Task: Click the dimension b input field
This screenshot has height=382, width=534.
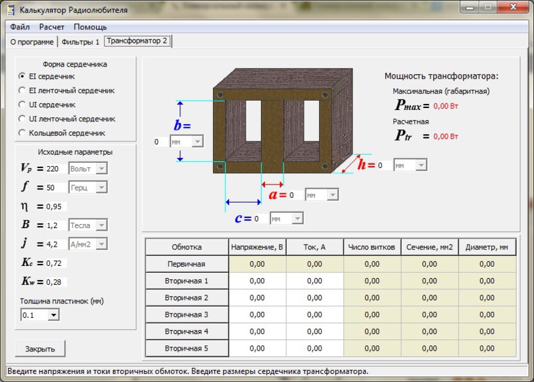Action: [x=159, y=142]
